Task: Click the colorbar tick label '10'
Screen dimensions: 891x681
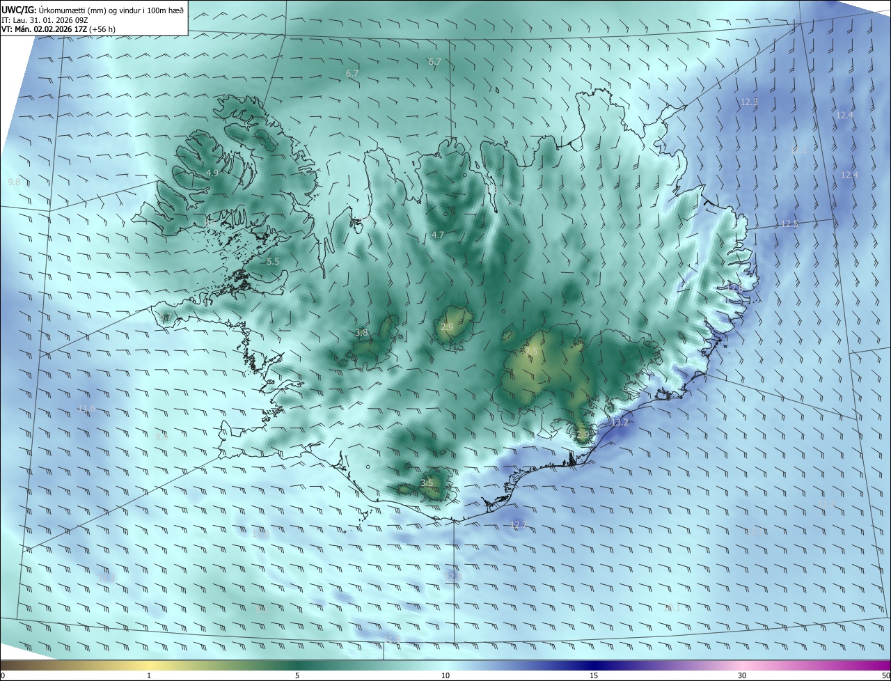Action: coord(445,676)
